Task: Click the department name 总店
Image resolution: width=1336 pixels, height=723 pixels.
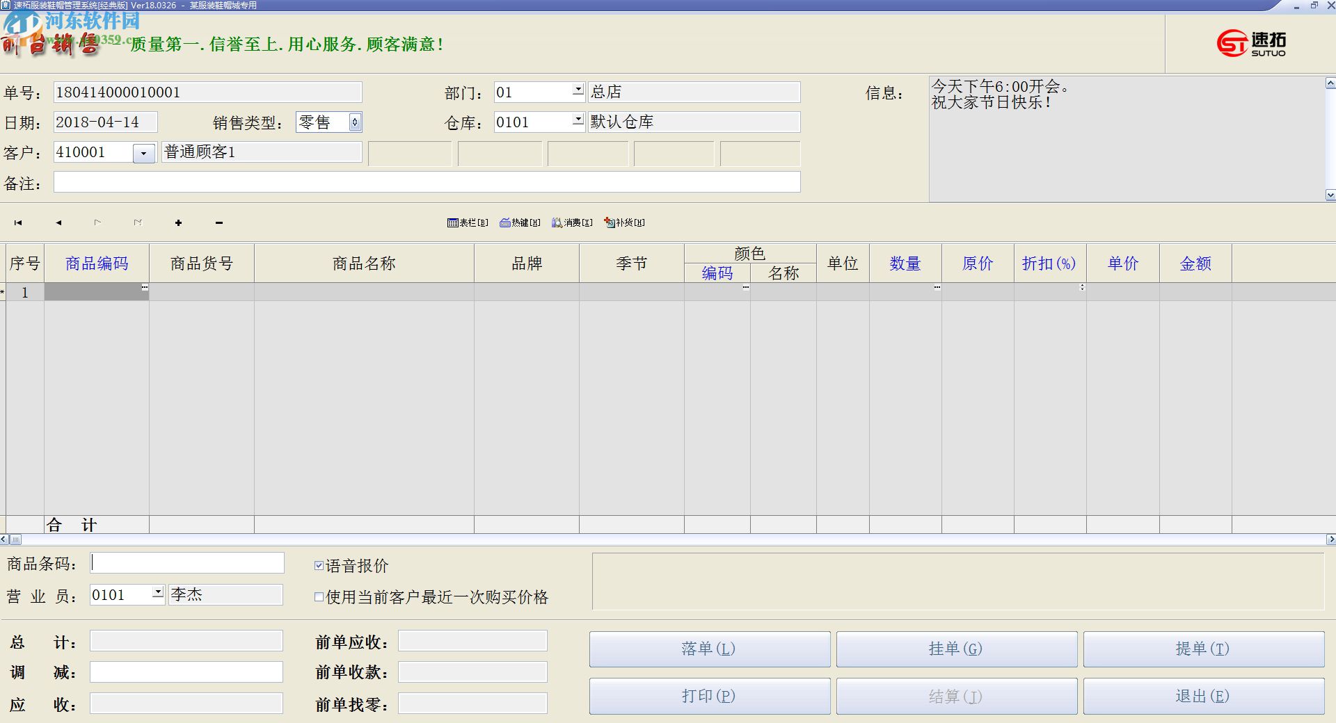Action: click(x=694, y=92)
